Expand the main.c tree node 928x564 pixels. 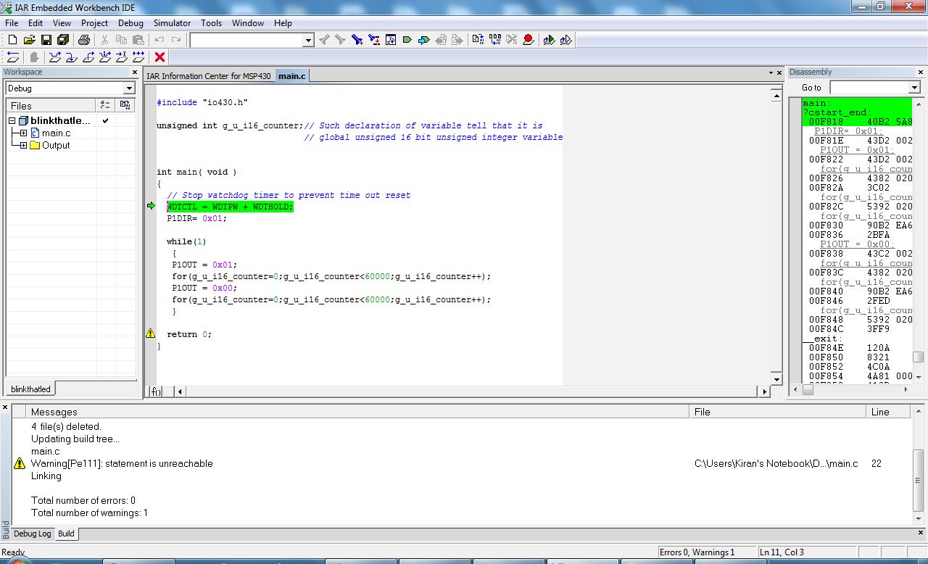(23, 133)
